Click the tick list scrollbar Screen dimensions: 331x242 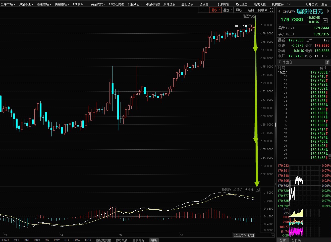[329, 114]
